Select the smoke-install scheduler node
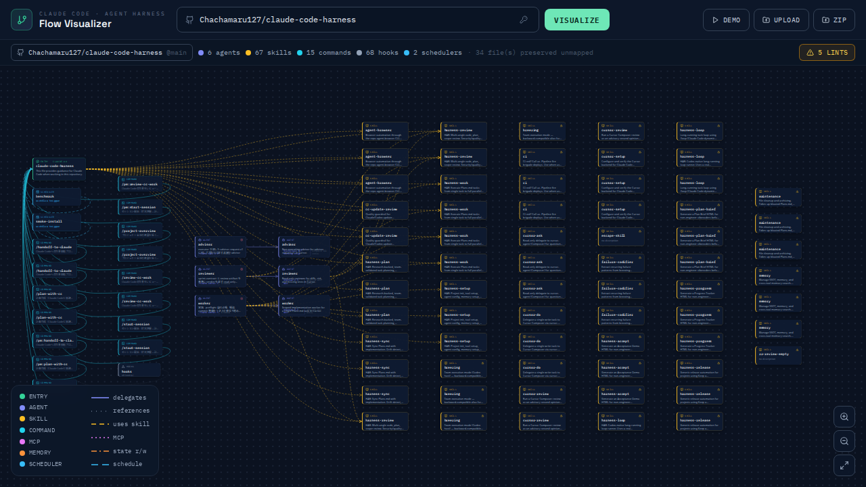The height and width of the screenshot is (487, 866). click(x=57, y=223)
